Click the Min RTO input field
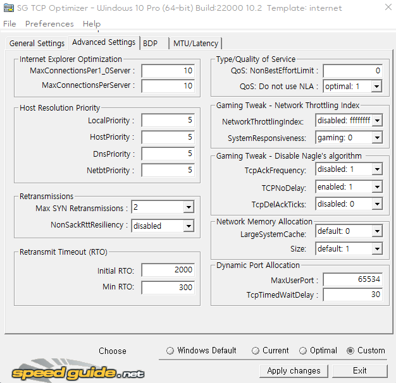Image resolution: width=396 pixels, height=383 pixels. click(x=168, y=288)
